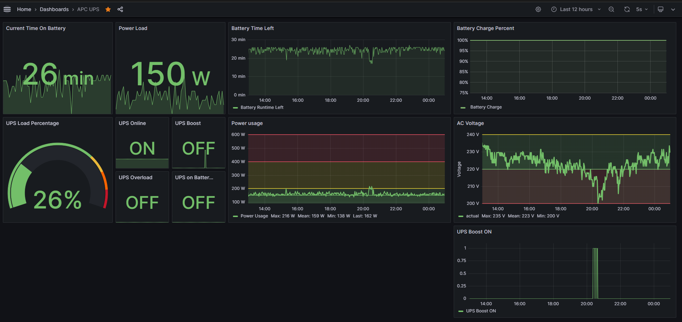Viewport: 682px width, 322px height.
Task: Open the hamburger navigation menu
Action: coord(7,9)
